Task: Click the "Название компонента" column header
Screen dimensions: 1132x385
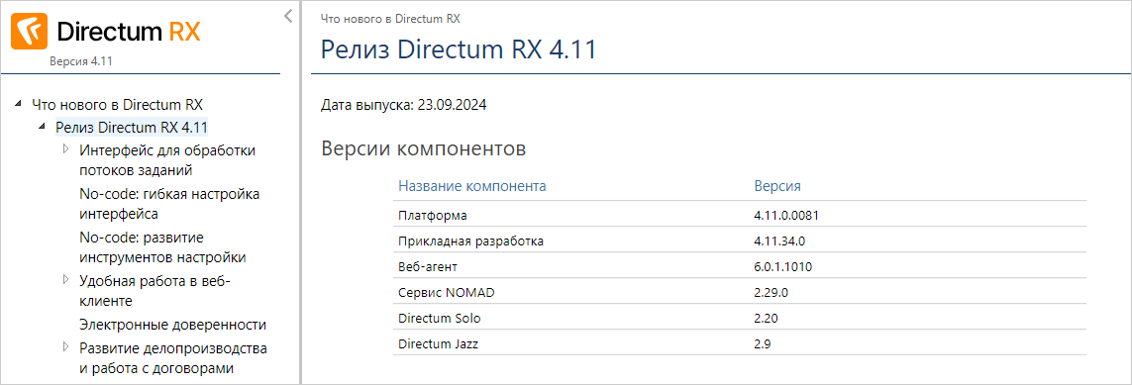Action: coord(472,186)
